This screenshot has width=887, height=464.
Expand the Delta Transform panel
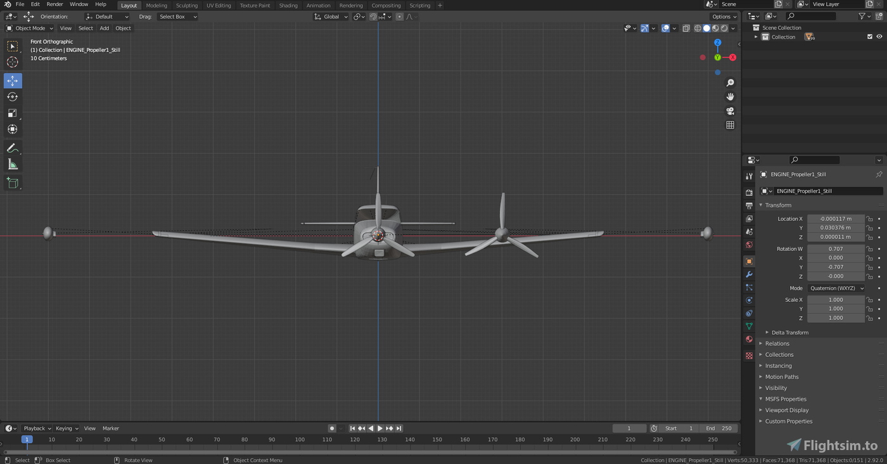pos(789,332)
